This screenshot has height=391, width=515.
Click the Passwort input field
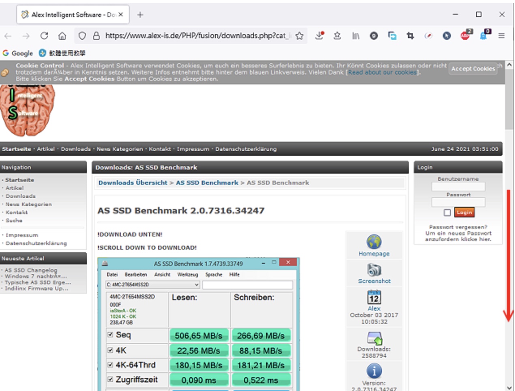pos(458,202)
